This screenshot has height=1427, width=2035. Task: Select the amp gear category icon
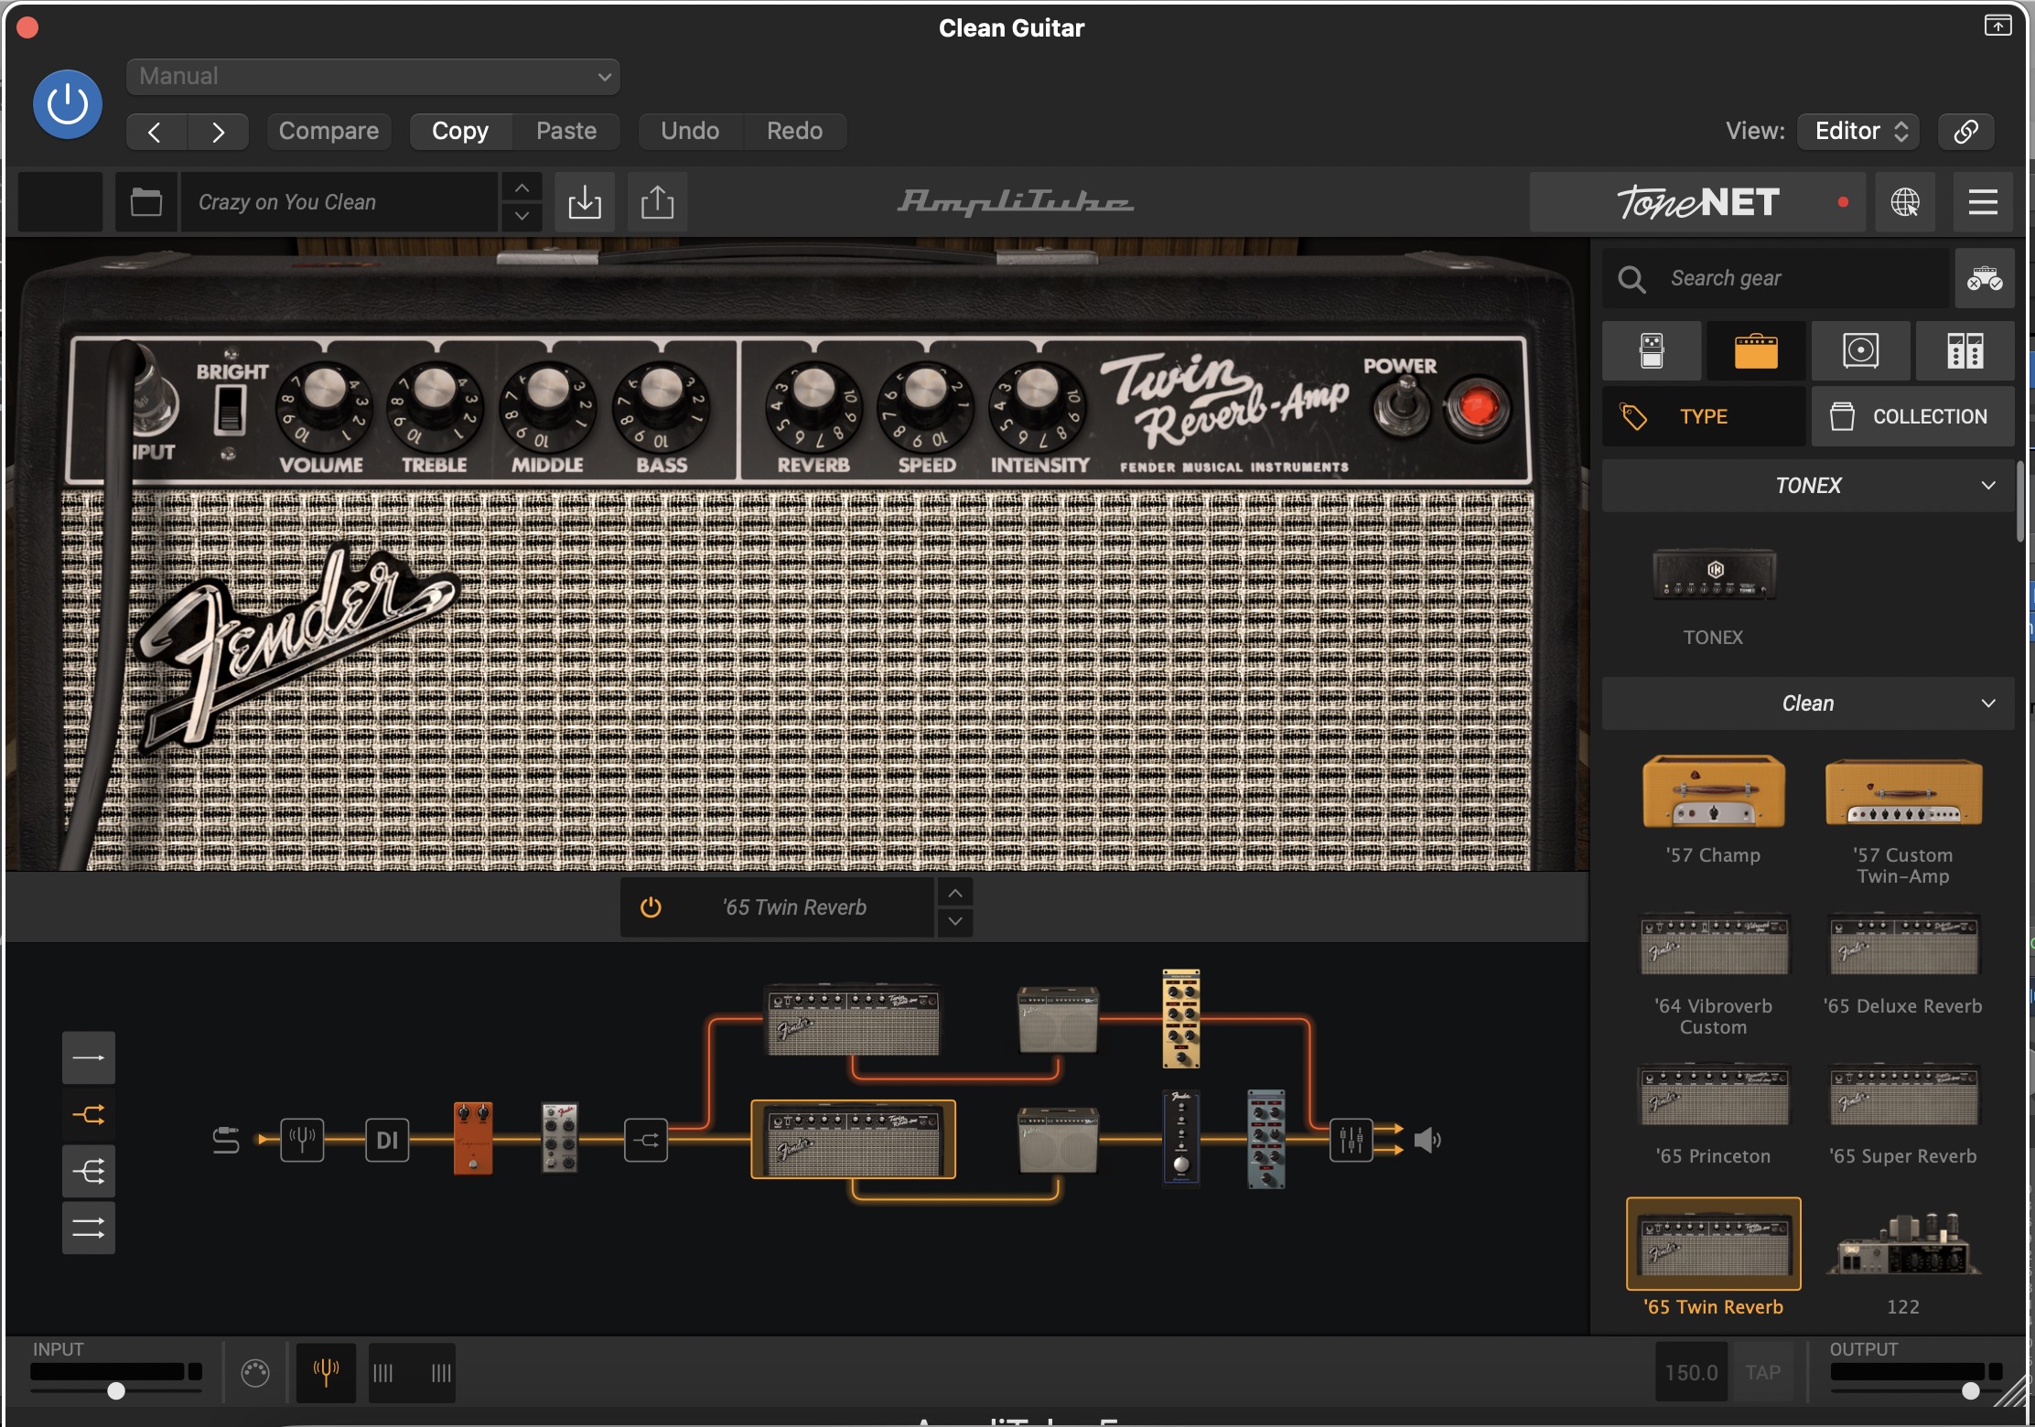[x=1756, y=350]
